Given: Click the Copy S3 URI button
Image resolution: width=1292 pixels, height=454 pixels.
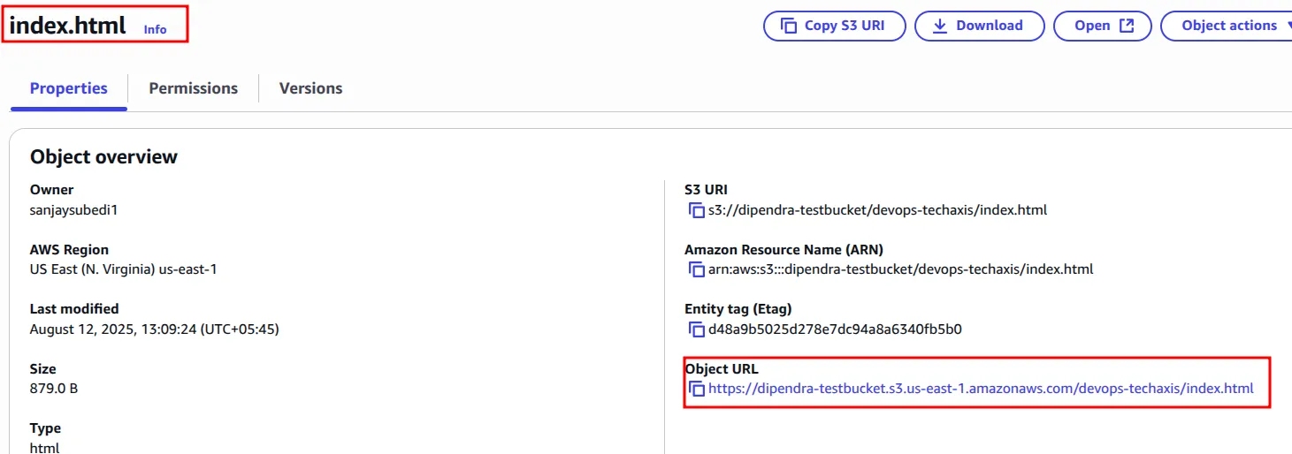Looking at the screenshot, I should pos(835,26).
